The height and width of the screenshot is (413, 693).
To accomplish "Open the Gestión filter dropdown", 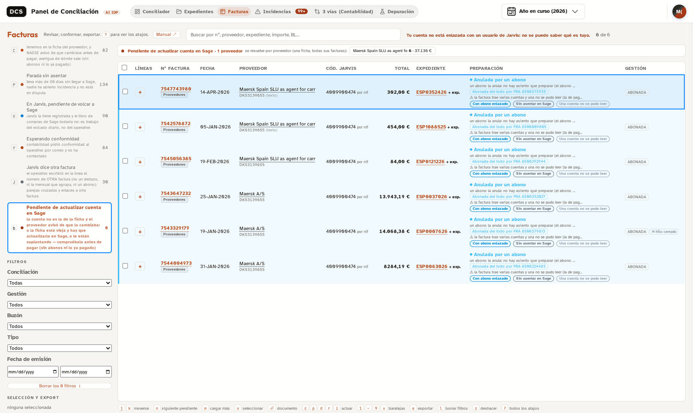I will click(59, 305).
